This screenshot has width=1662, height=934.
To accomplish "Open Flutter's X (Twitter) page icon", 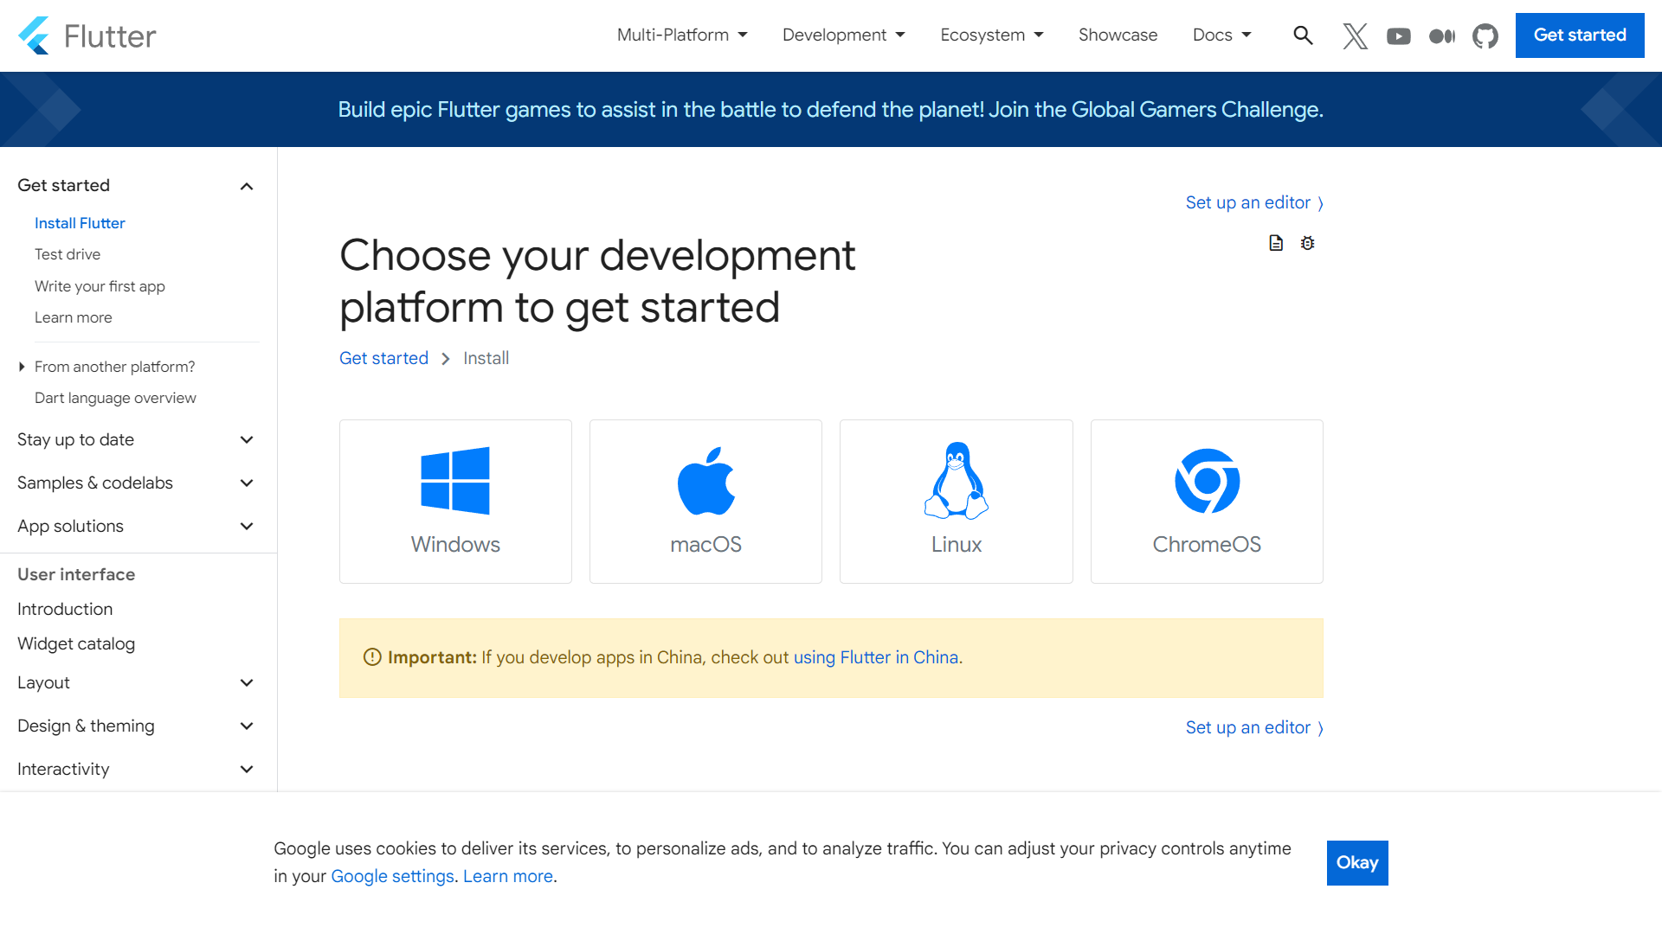I will [1355, 35].
